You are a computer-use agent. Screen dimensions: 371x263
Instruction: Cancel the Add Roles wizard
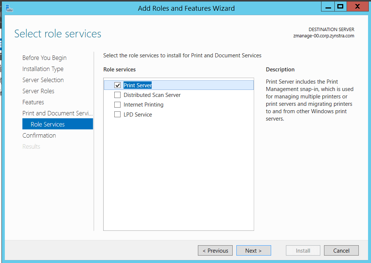[x=341, y=250]
